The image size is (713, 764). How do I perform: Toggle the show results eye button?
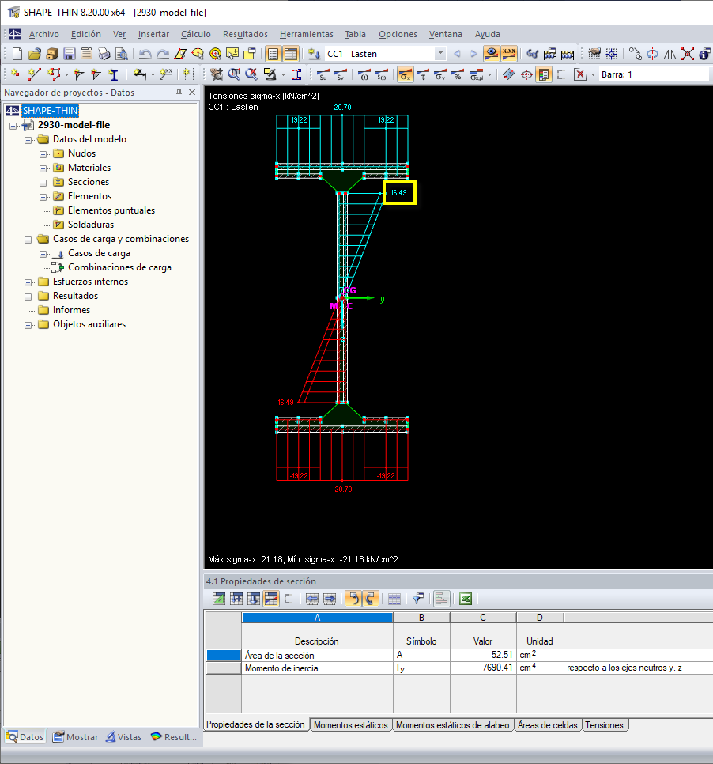pyautogui.click(x=491, y=54)
